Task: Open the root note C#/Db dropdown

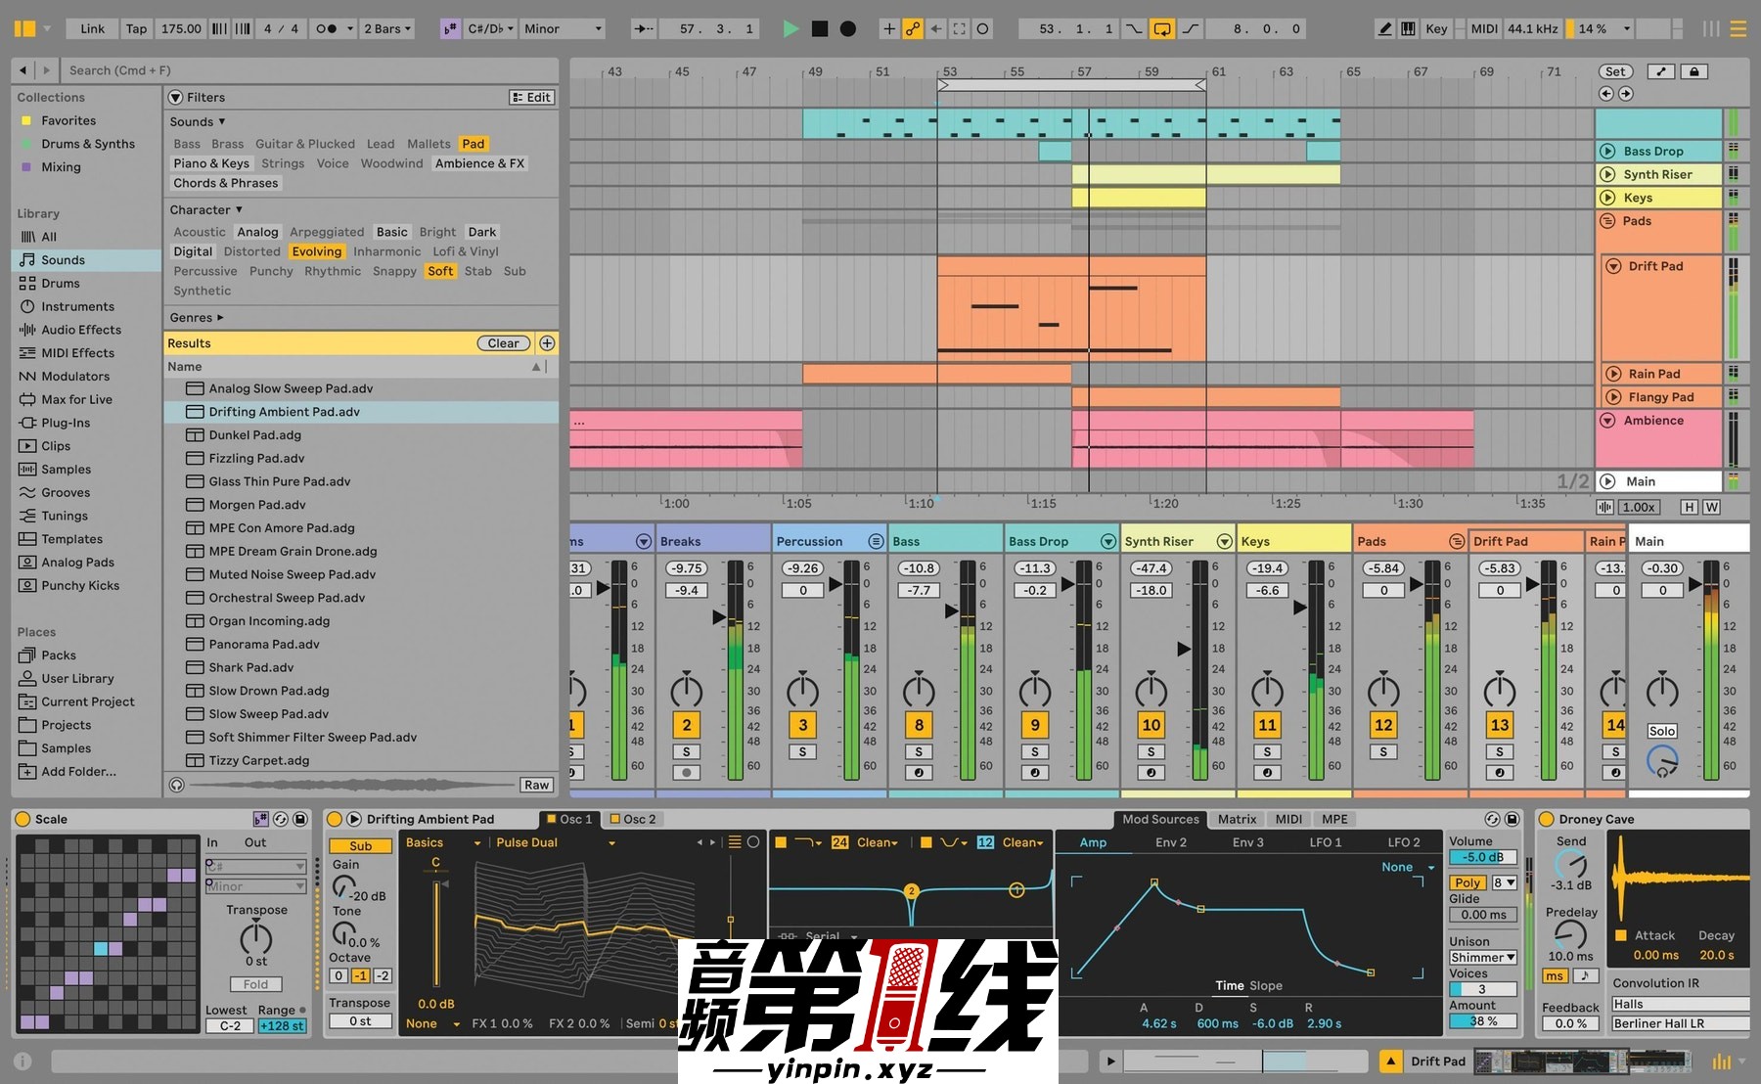Action: 490,28
